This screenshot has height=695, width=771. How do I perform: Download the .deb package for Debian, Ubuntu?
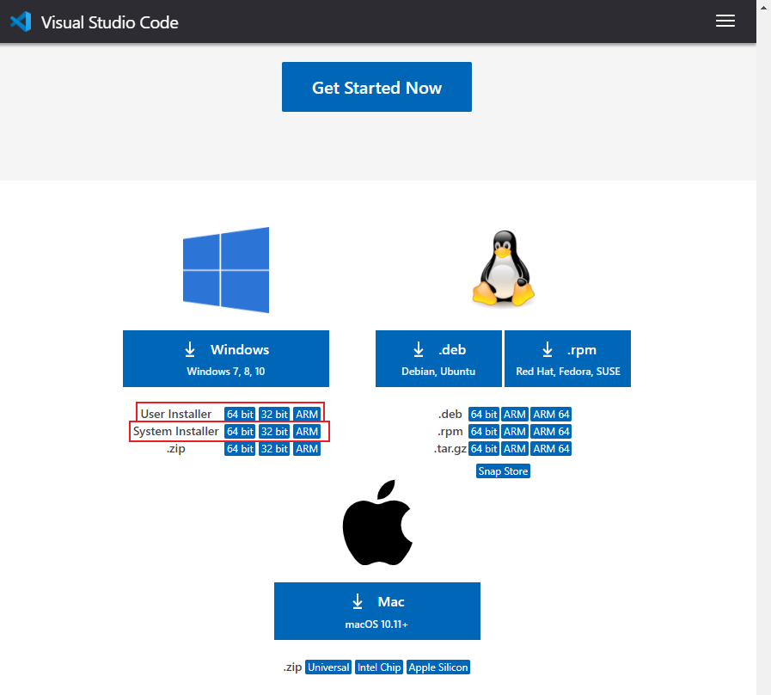[x=438, y=359]
